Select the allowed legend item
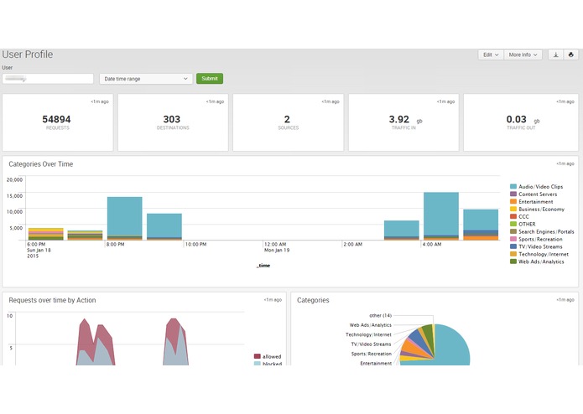Screen dimensions: 583x414 (268, 356)
